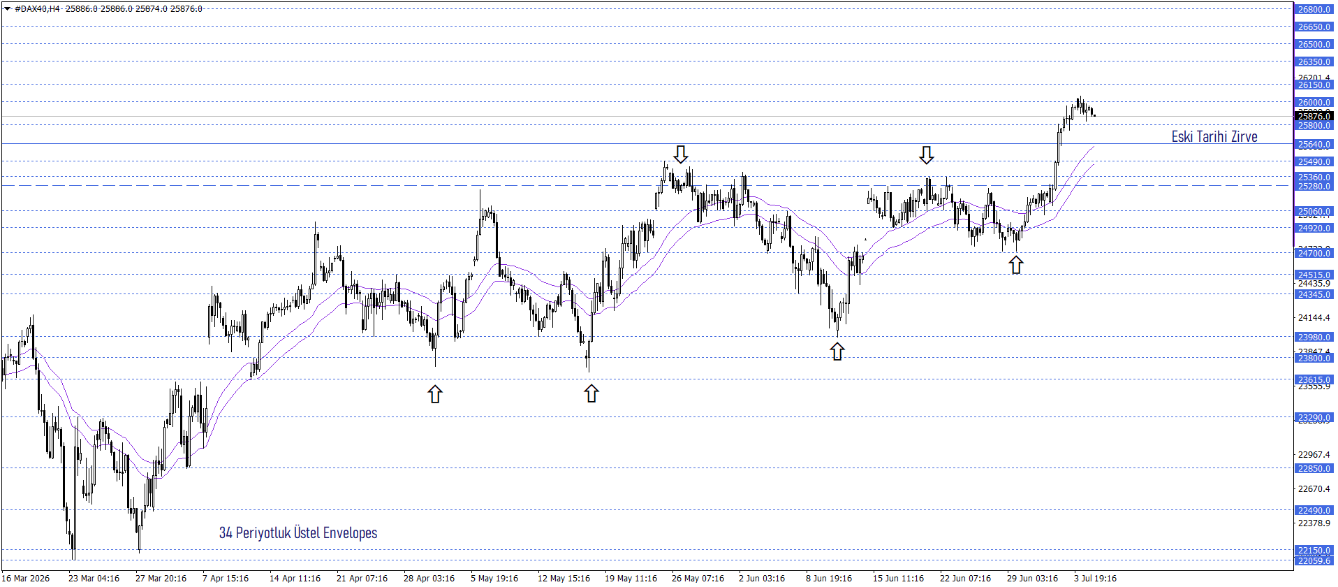Image resolution: width=1338 pixels, height=587 pixels.
Task: Click the 25280.0 price level label
Action: [x=1314, y=186]
